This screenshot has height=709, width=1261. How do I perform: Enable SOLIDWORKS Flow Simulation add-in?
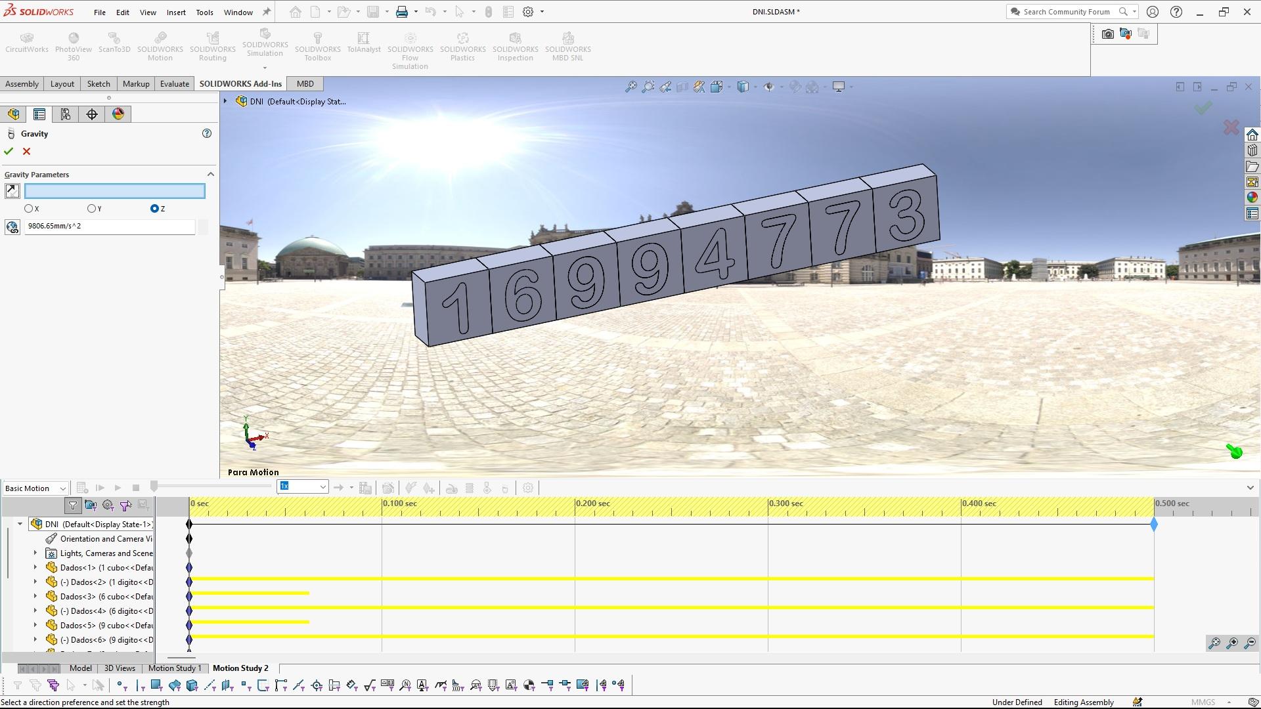tap(410, 51)
